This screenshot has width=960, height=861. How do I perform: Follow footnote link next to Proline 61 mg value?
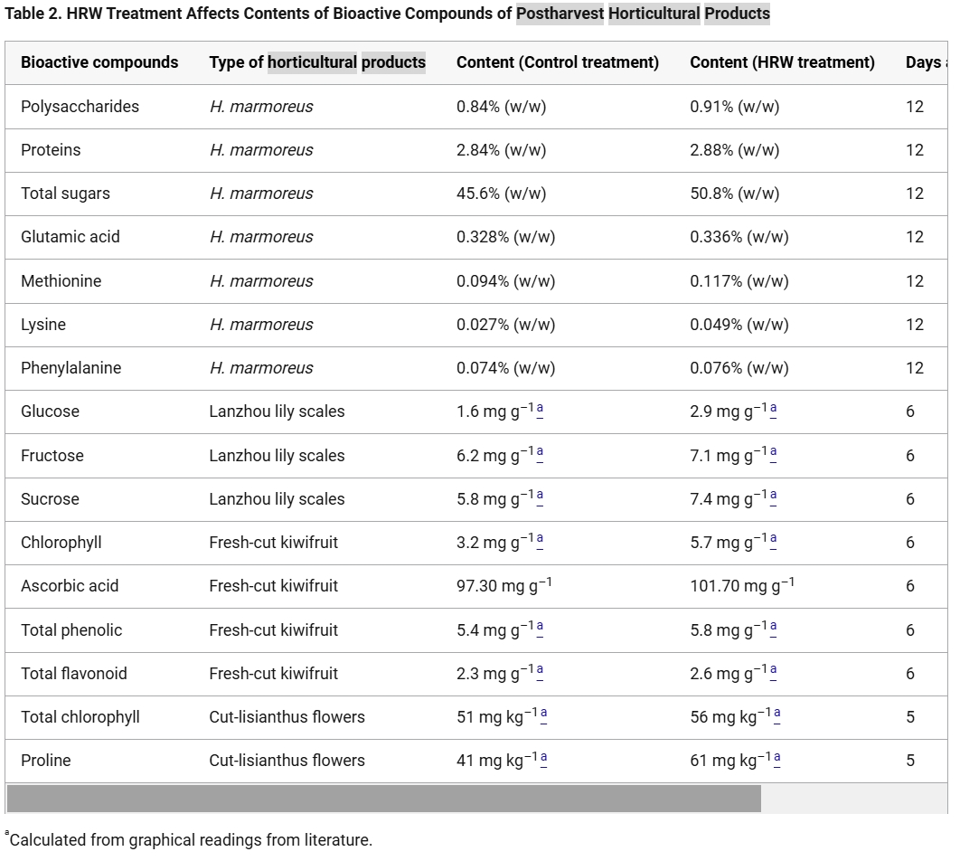tap(776, 758)
